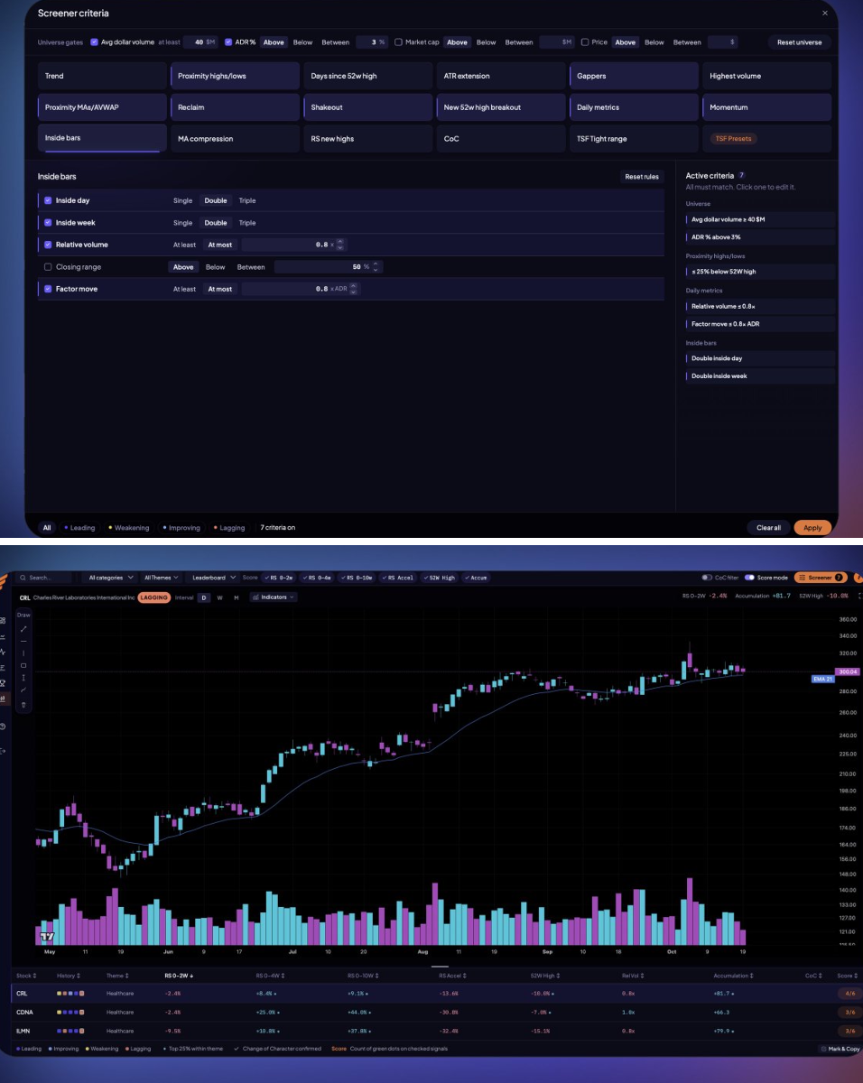863x1083 pixels.
Task: Increase the Relative volume value stepper
Action: click(339, 242)
